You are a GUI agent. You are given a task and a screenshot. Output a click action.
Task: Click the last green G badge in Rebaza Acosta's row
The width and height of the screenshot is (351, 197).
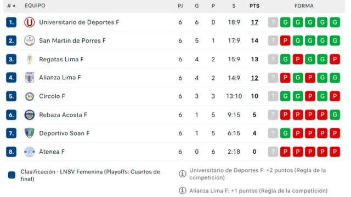click(x=335, y=115)
